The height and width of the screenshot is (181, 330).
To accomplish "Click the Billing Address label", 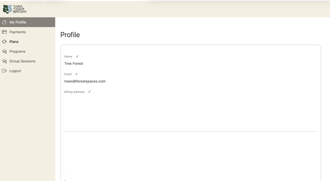I will 74,92.
